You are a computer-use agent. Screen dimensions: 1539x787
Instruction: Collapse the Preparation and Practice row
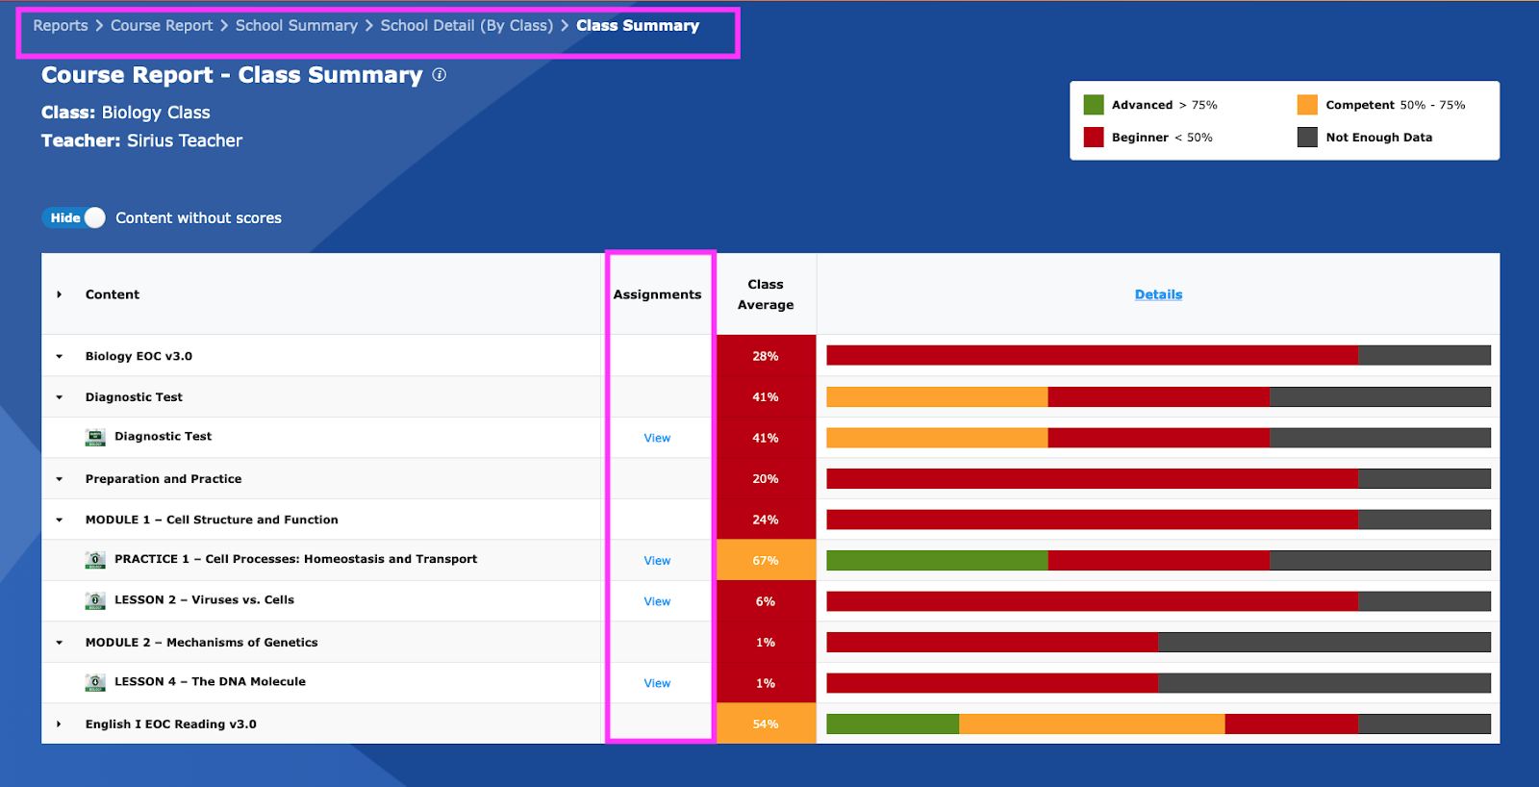[x=59, y=479]
